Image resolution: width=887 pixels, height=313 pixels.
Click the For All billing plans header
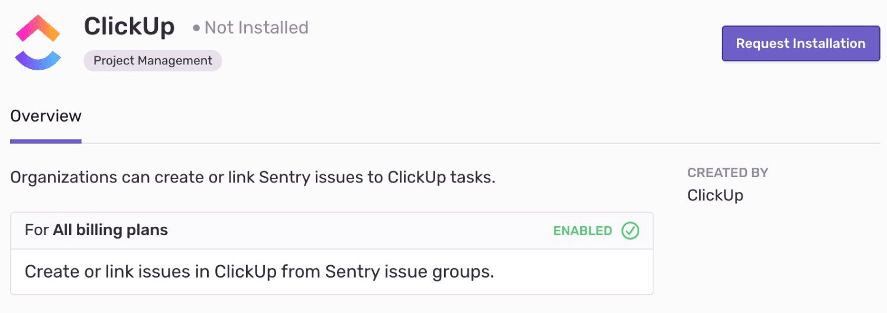click(x=96, y=230)
